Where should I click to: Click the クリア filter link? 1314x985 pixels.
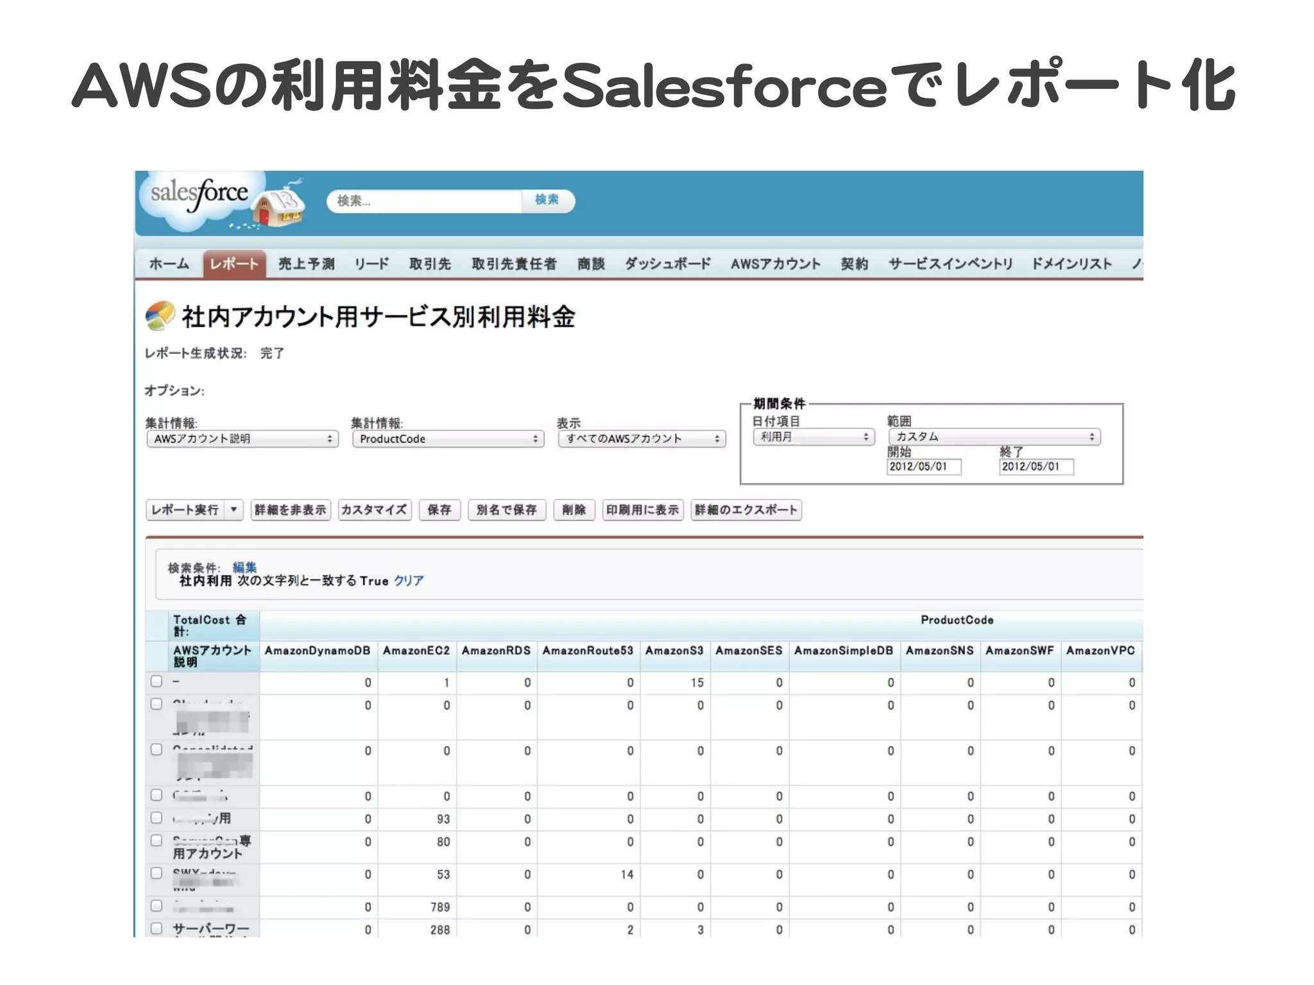[x=409, y=581]
